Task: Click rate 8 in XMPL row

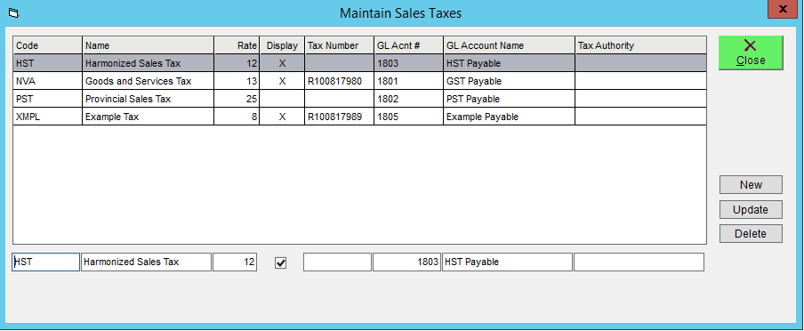Action: [237, 117]
